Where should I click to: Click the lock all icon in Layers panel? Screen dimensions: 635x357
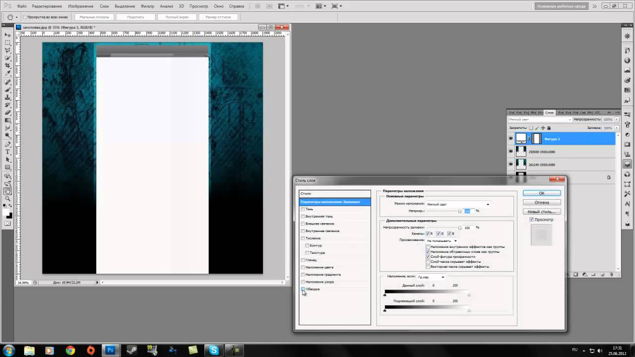coord(549,128)
